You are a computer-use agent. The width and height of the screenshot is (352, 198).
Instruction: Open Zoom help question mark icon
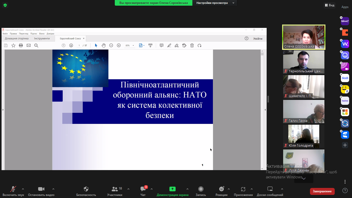(345, 191)
